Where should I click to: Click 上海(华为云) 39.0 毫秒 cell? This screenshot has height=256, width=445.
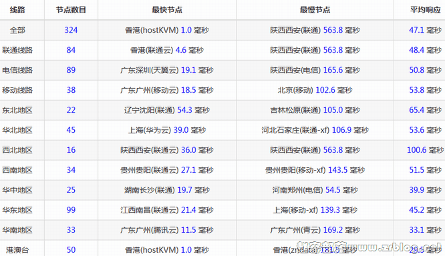pos(167,130)
